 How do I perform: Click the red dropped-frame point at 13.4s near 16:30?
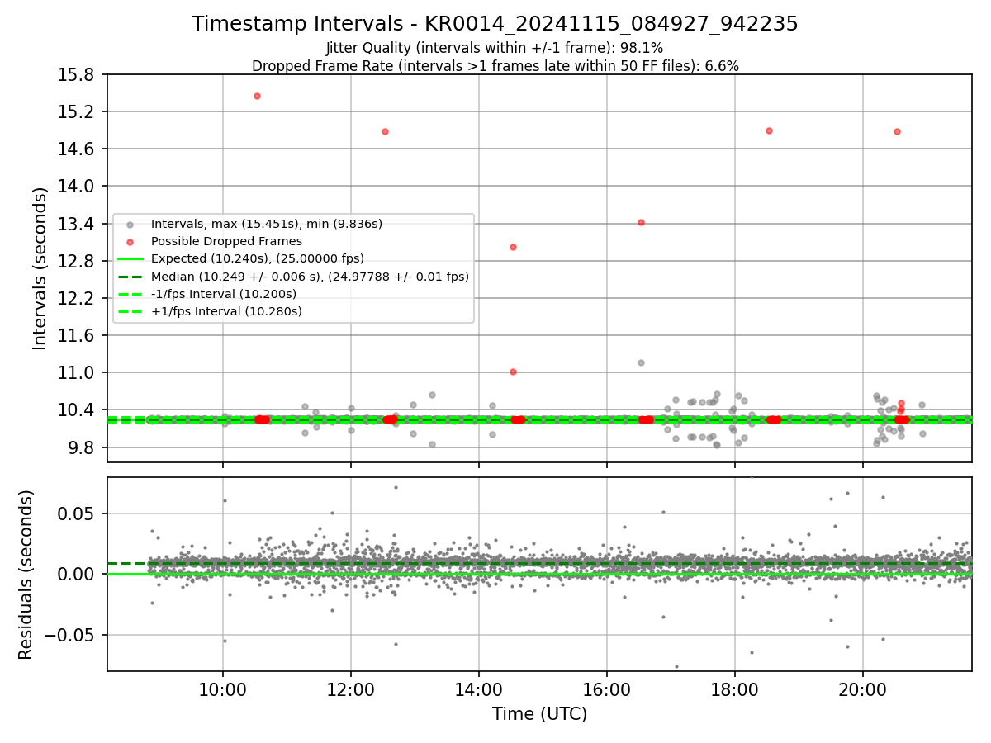tap(641, 222)
